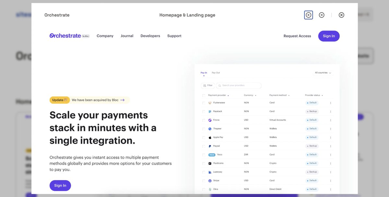Click the Paypal logo icon
The image size is (389, 197).
pos(210,146)
